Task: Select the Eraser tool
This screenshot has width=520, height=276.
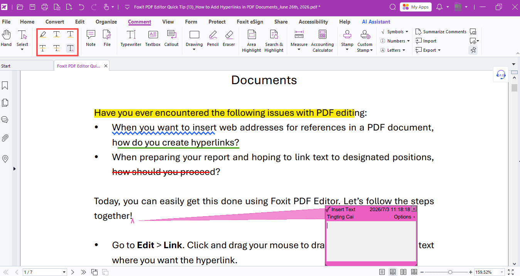Action: click(x=229, y=38)
